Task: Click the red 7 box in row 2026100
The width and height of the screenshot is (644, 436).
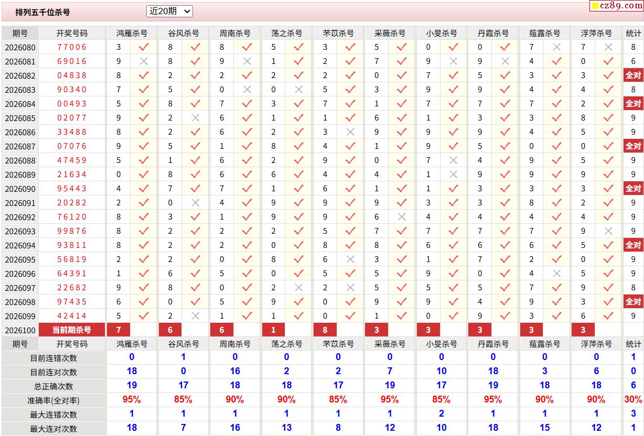Action: click(x=119, y=330)
